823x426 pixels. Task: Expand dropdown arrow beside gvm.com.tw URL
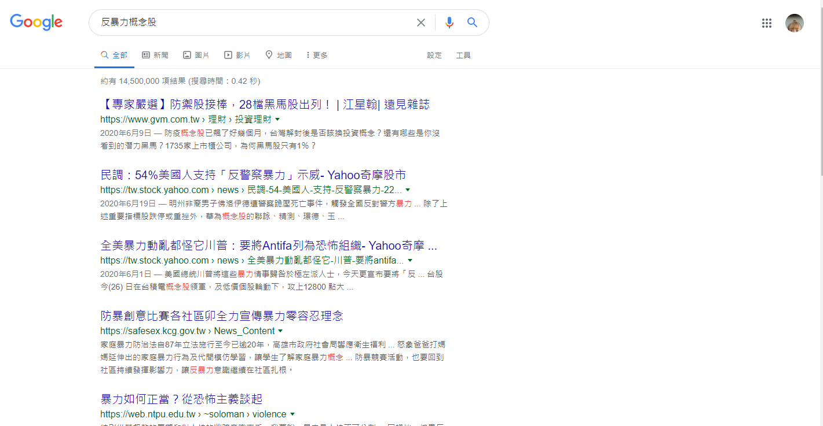tap(277, 120)
